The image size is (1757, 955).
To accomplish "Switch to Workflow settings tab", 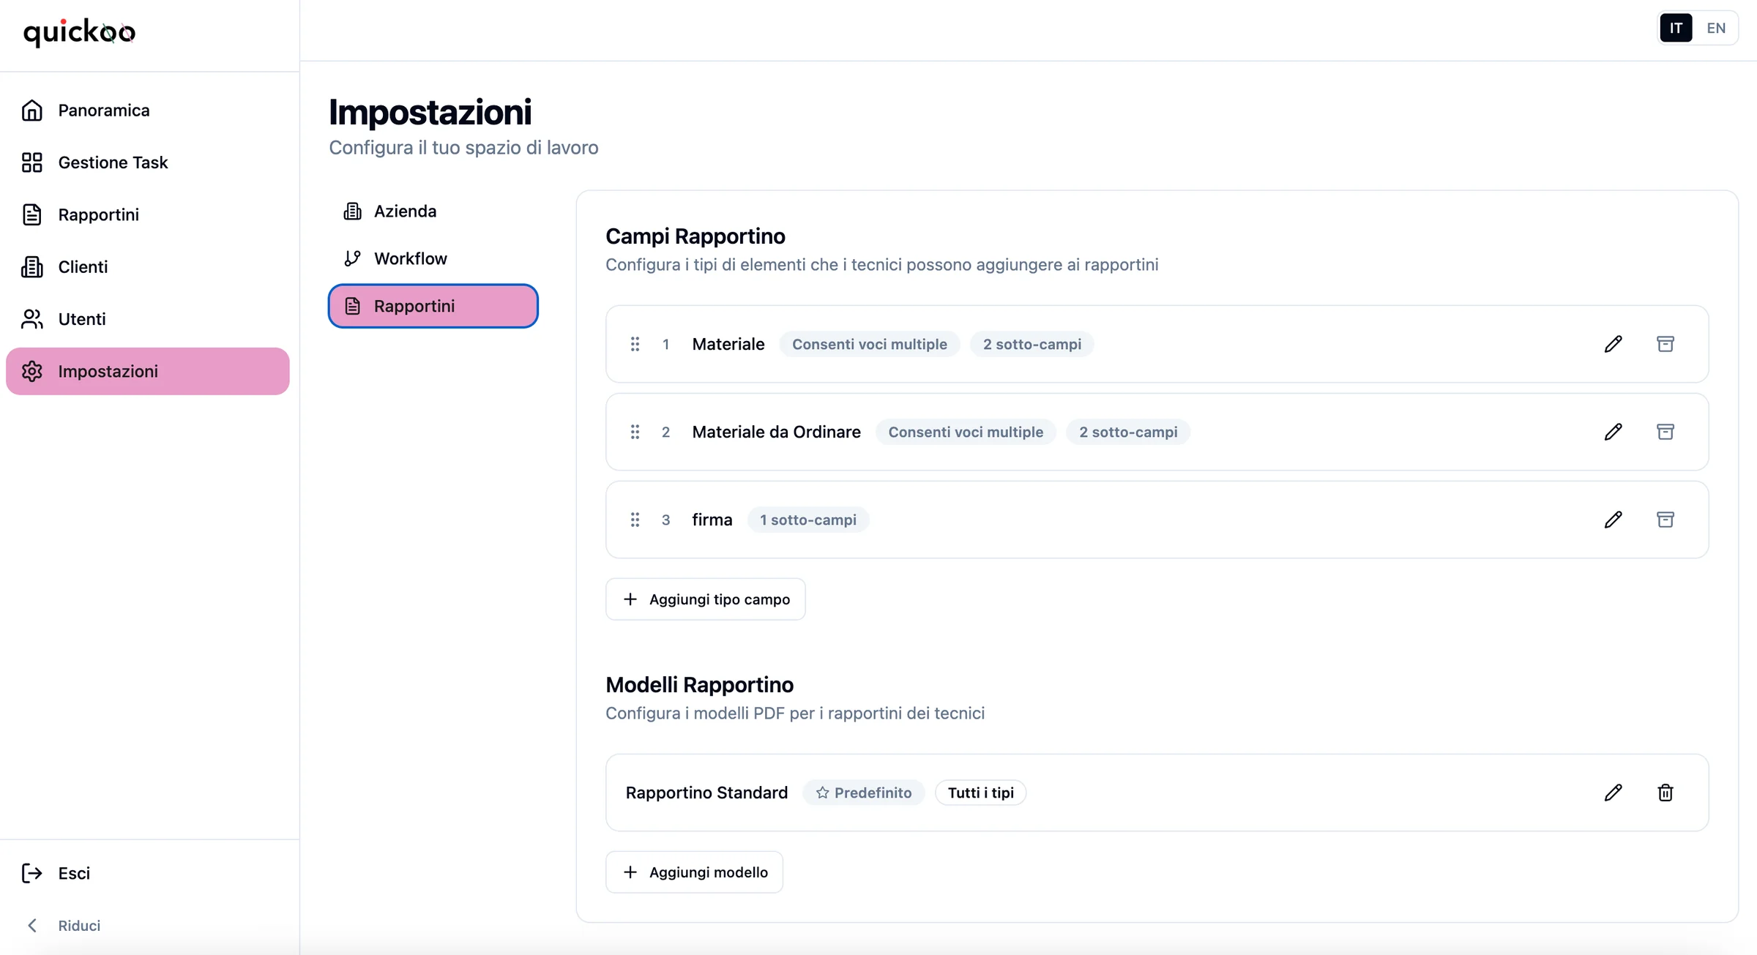I will 433,258.
